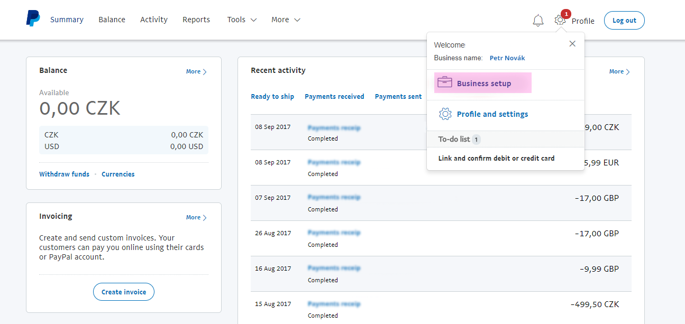Open the Currencies link

[x=118, y=174]
